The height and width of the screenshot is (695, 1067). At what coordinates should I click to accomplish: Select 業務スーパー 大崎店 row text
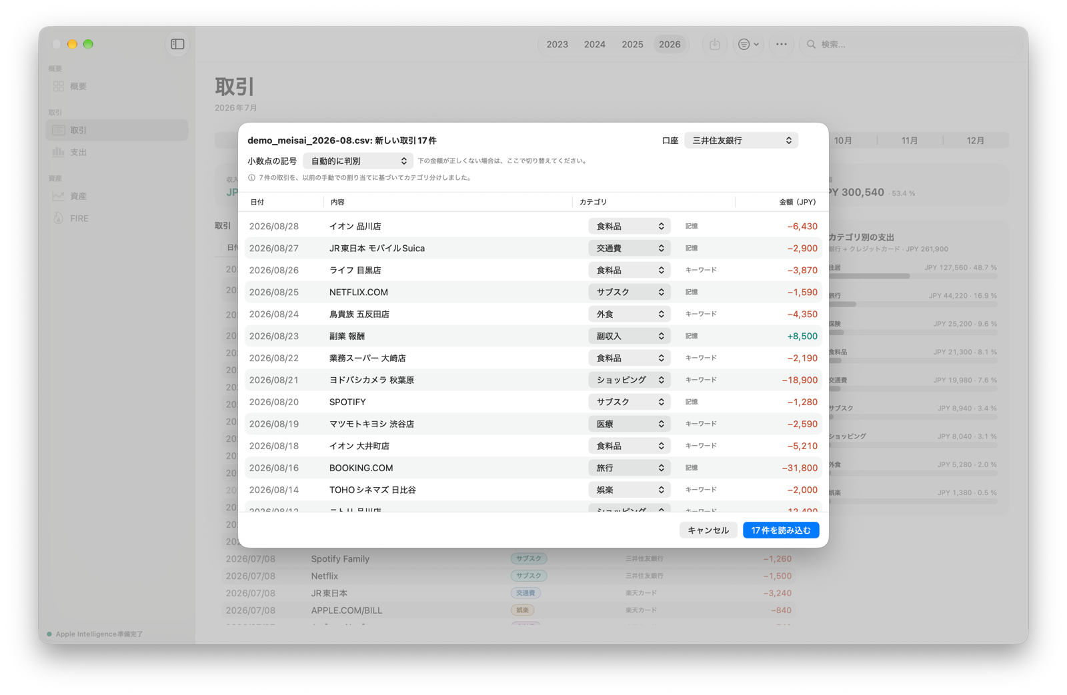[367, 358]
